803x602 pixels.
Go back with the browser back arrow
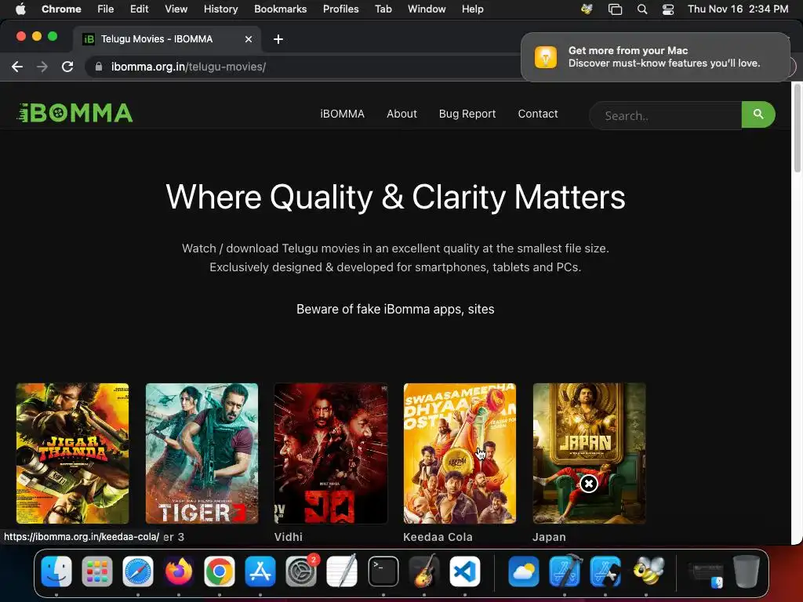click(x=17, y=67)
